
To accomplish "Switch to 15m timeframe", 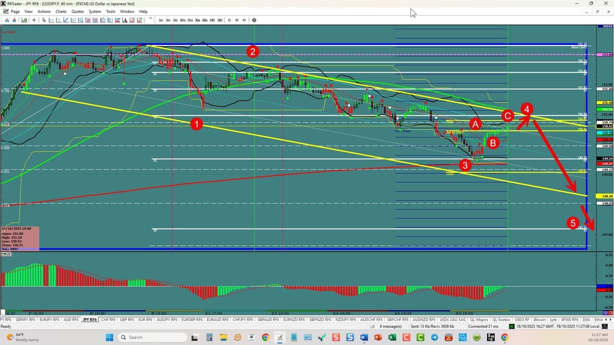I will click(190, 20).
